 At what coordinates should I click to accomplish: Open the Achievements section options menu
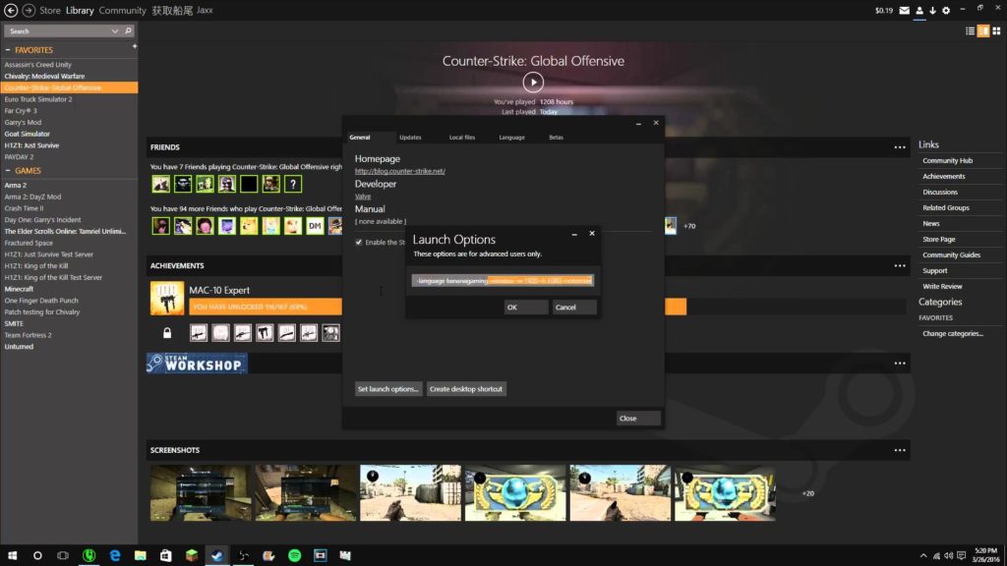pyautogui.click(x=900, y=265)
